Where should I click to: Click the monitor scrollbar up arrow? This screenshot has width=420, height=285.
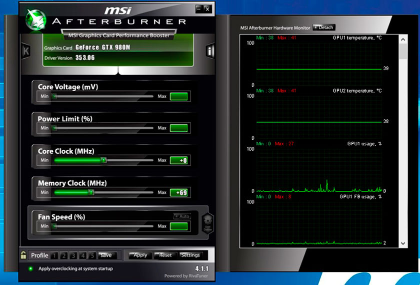click(x=403, y=40)
